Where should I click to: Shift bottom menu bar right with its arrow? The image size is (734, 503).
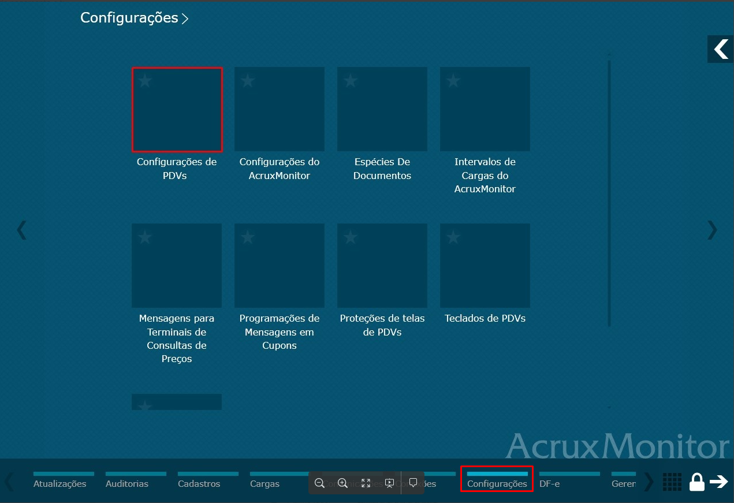tap(649, 481)
